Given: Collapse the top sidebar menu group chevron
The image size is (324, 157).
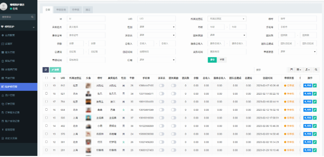Looking at the screenshot, I should pos(34,27).
